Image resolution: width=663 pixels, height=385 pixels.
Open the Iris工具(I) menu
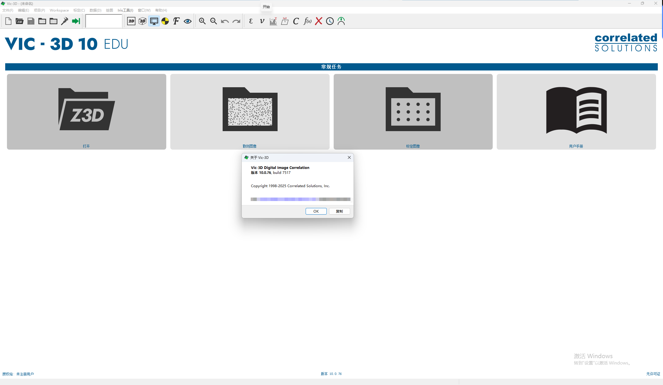tap(125, 10)
